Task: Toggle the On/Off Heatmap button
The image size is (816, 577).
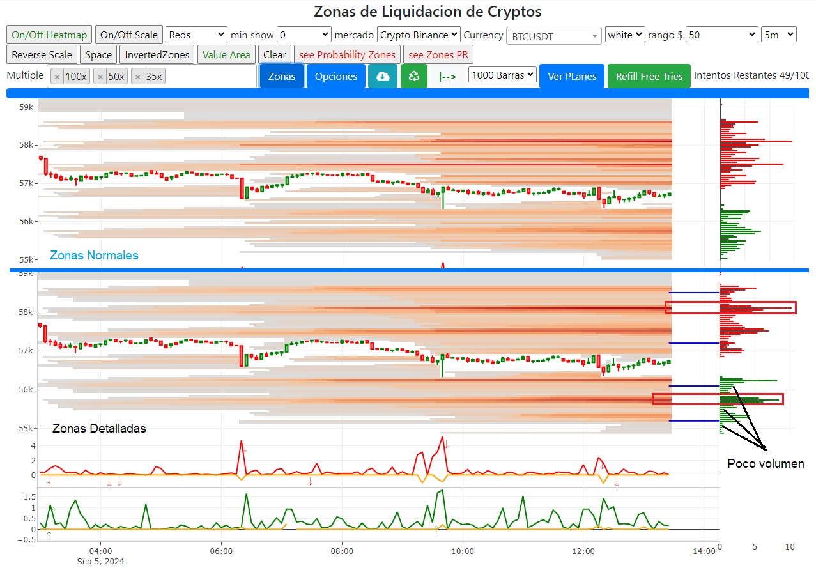Action: pyautogui.click(x=49, y=35)
